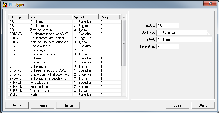Click the Språk-ID column header
Screen dimensions: 219x113
point(85,17)
